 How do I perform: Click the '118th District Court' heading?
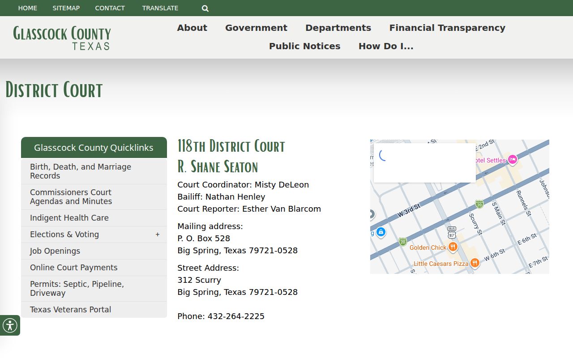point(231,146)
